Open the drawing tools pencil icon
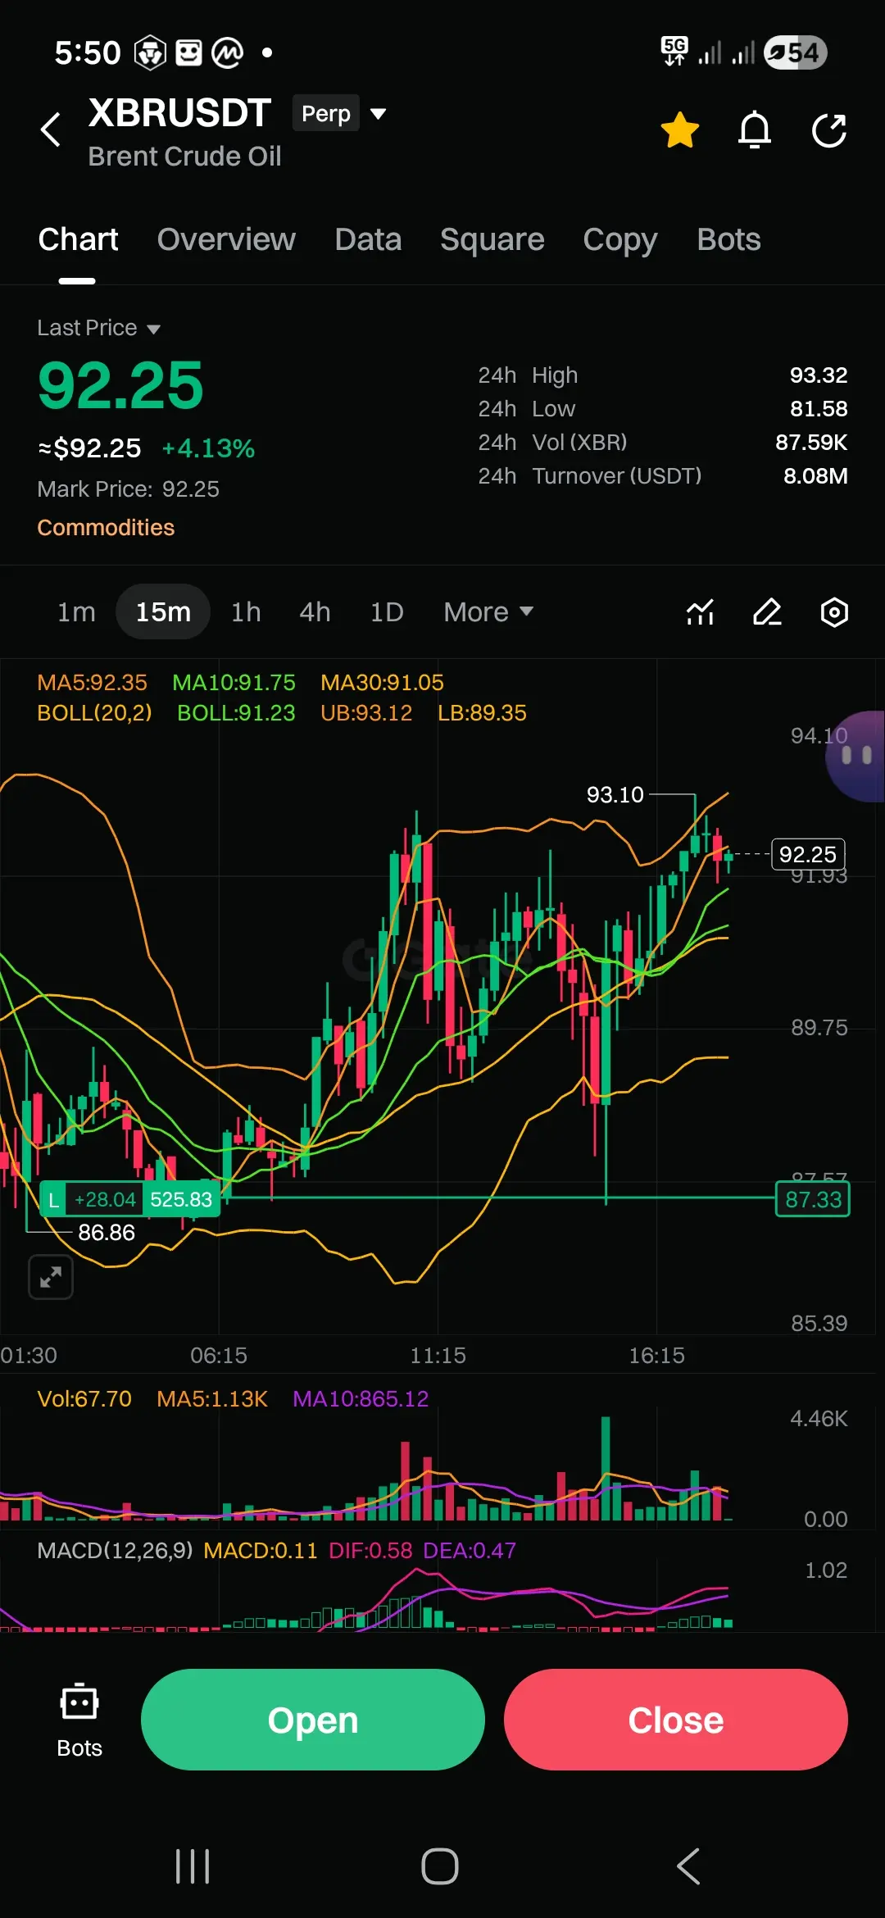The height and width of the screenshot is (1918, 885). tap(767, 611)
